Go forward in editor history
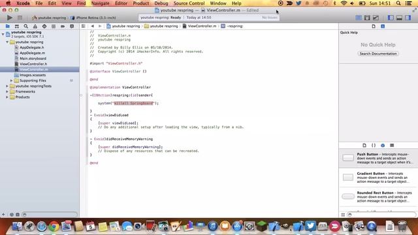Screen dimensions: 418x235 pos(100,26)
